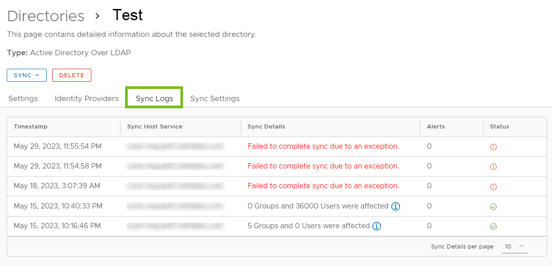Click the info icon beside 5 Groups affected
Image resolution: width=552 pixels, height=266 pixels.
coord(377,226)
